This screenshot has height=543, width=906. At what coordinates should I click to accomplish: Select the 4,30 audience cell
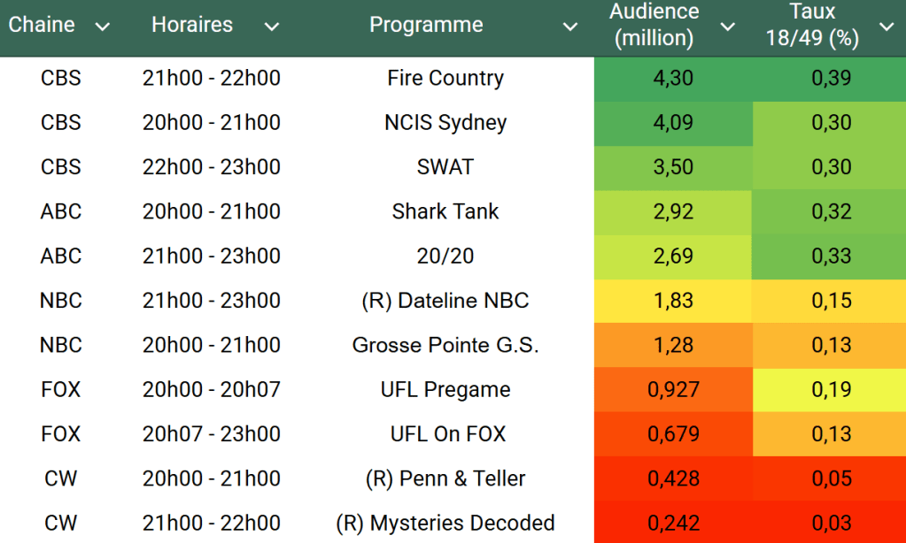coord(673,78)
